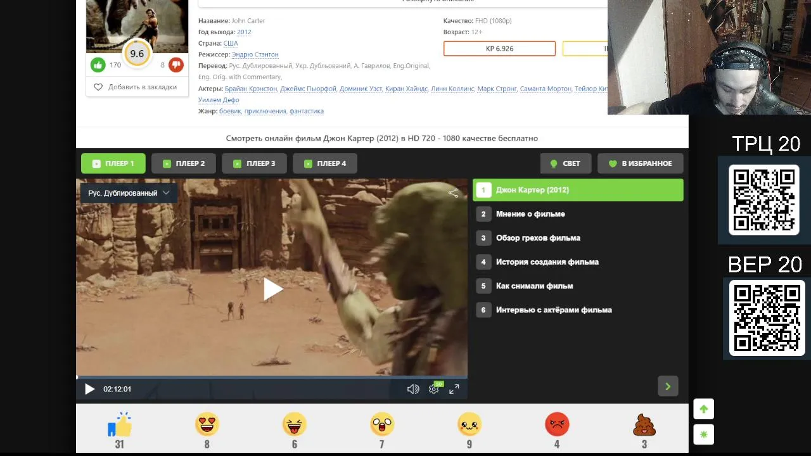Click the 9.6 rating circle
This screenshot has width=811, height=456.
[137, 54]
